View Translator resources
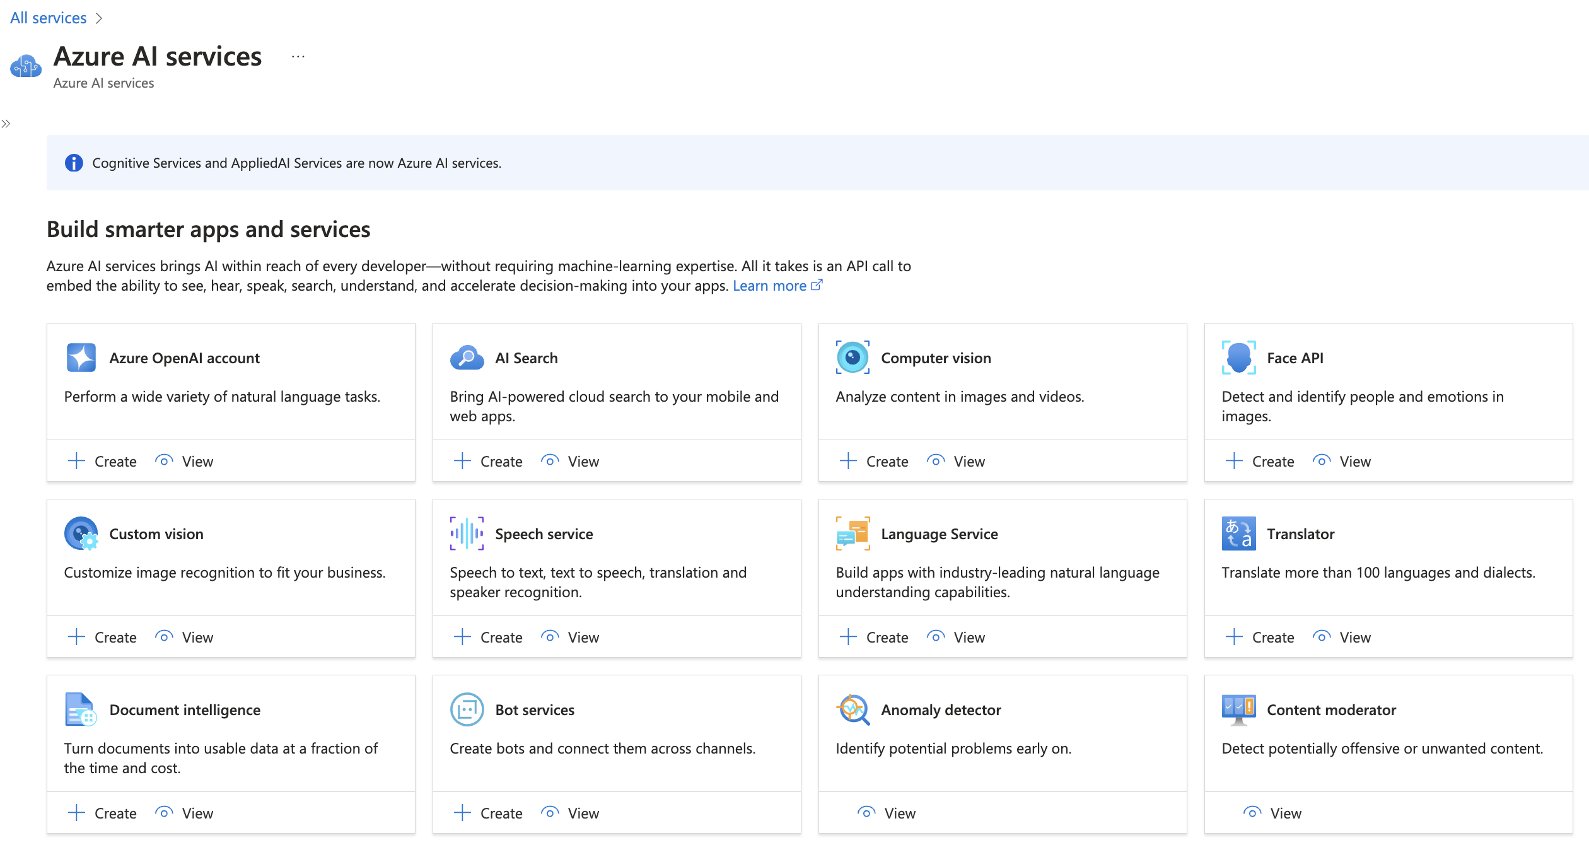The width and height of the screenshot is (1589, 845). (x=1342, y=637)
